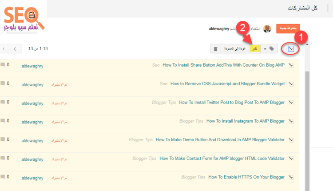
Task: Open the label tag icon menu
Action: [272, 49]
